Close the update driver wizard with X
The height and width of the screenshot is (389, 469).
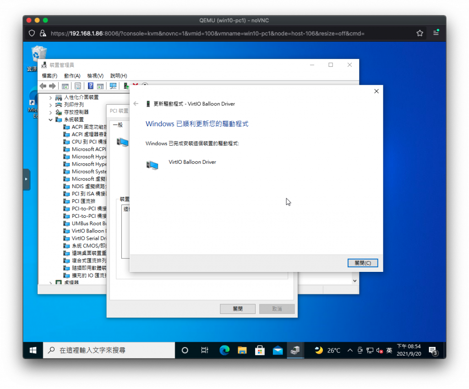click(376, 92)
